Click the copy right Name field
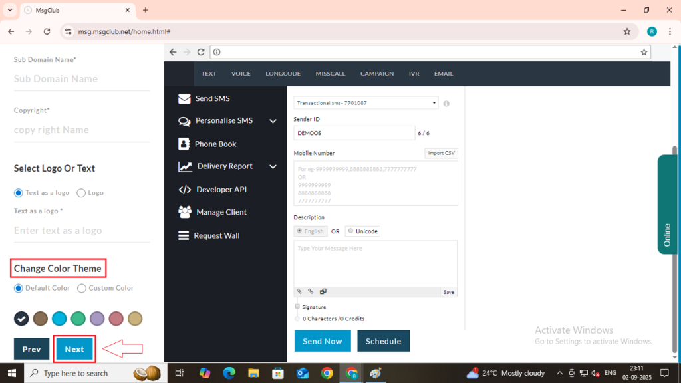Screen dimensions: 681x383 coord(82,130)
